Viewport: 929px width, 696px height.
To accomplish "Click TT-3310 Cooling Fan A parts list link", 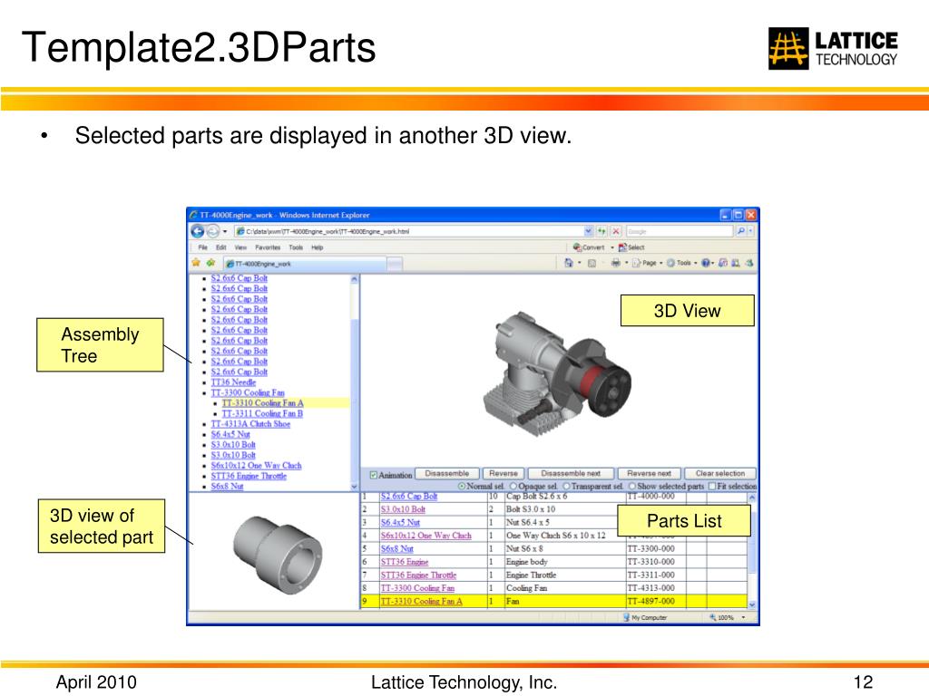I will (421, 602).
